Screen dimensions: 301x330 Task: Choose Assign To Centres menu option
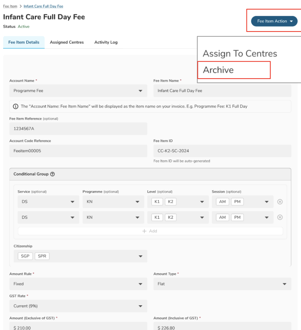240,54
